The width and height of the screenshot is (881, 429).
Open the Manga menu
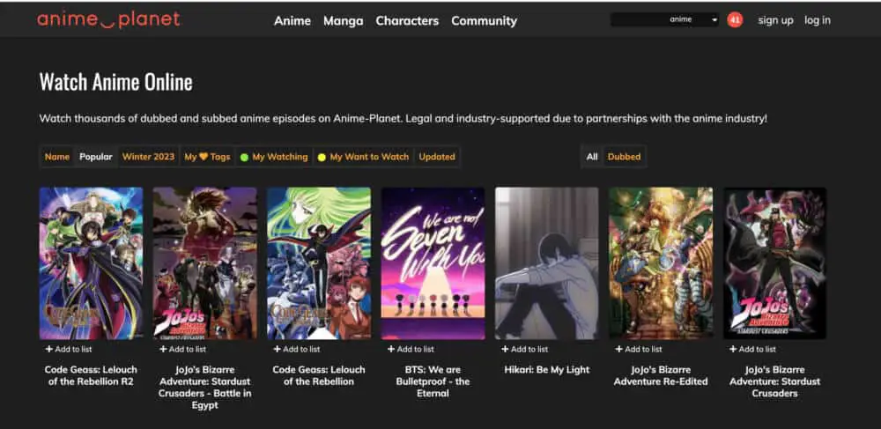click(344, 21)
